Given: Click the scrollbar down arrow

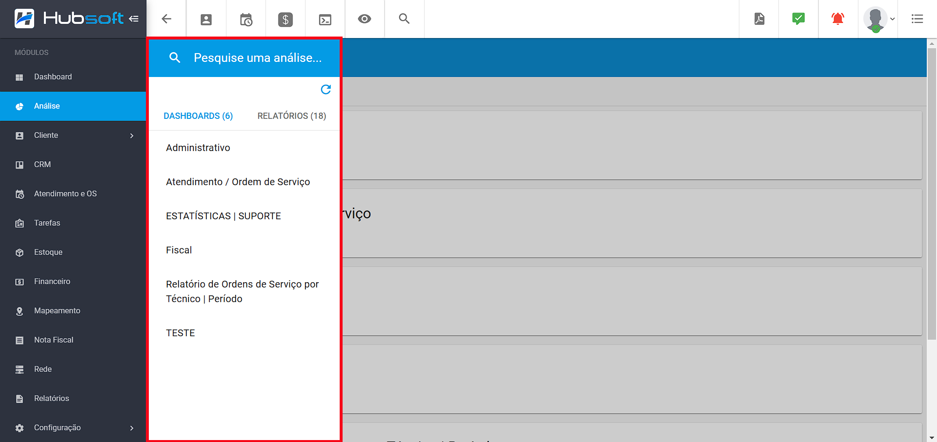Looking at the screenshot, I should coord(932,437).
